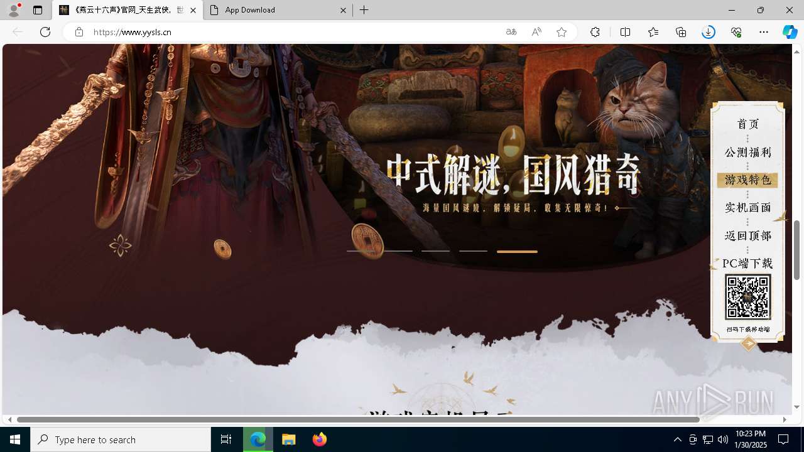
Task: Open the volume control tray icon
Action: 723,439
